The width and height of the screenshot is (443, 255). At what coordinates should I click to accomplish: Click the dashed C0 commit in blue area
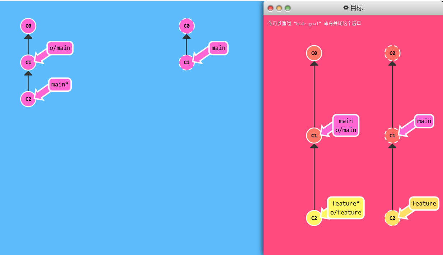pyautogui.click(x=186, y=26)
